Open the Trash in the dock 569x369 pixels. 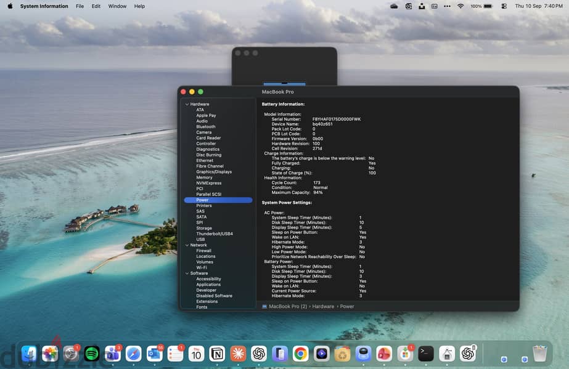pyautogui.click(x=540, y=354)
